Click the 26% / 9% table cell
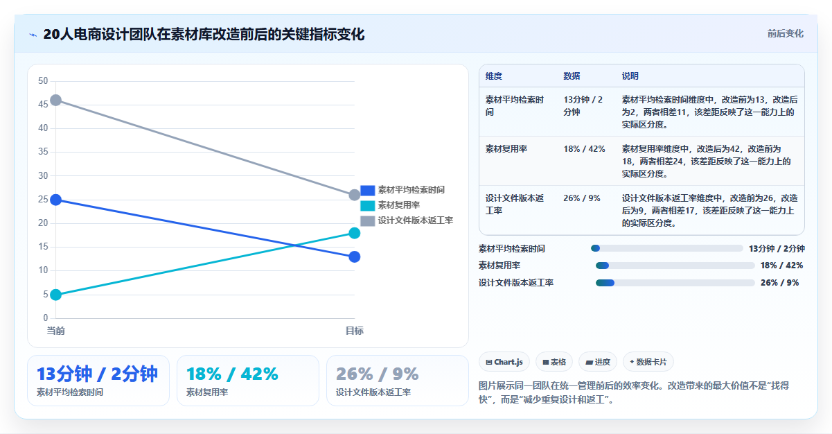The width and height of the screenshot is (832, 434). [x=582, y=198]
